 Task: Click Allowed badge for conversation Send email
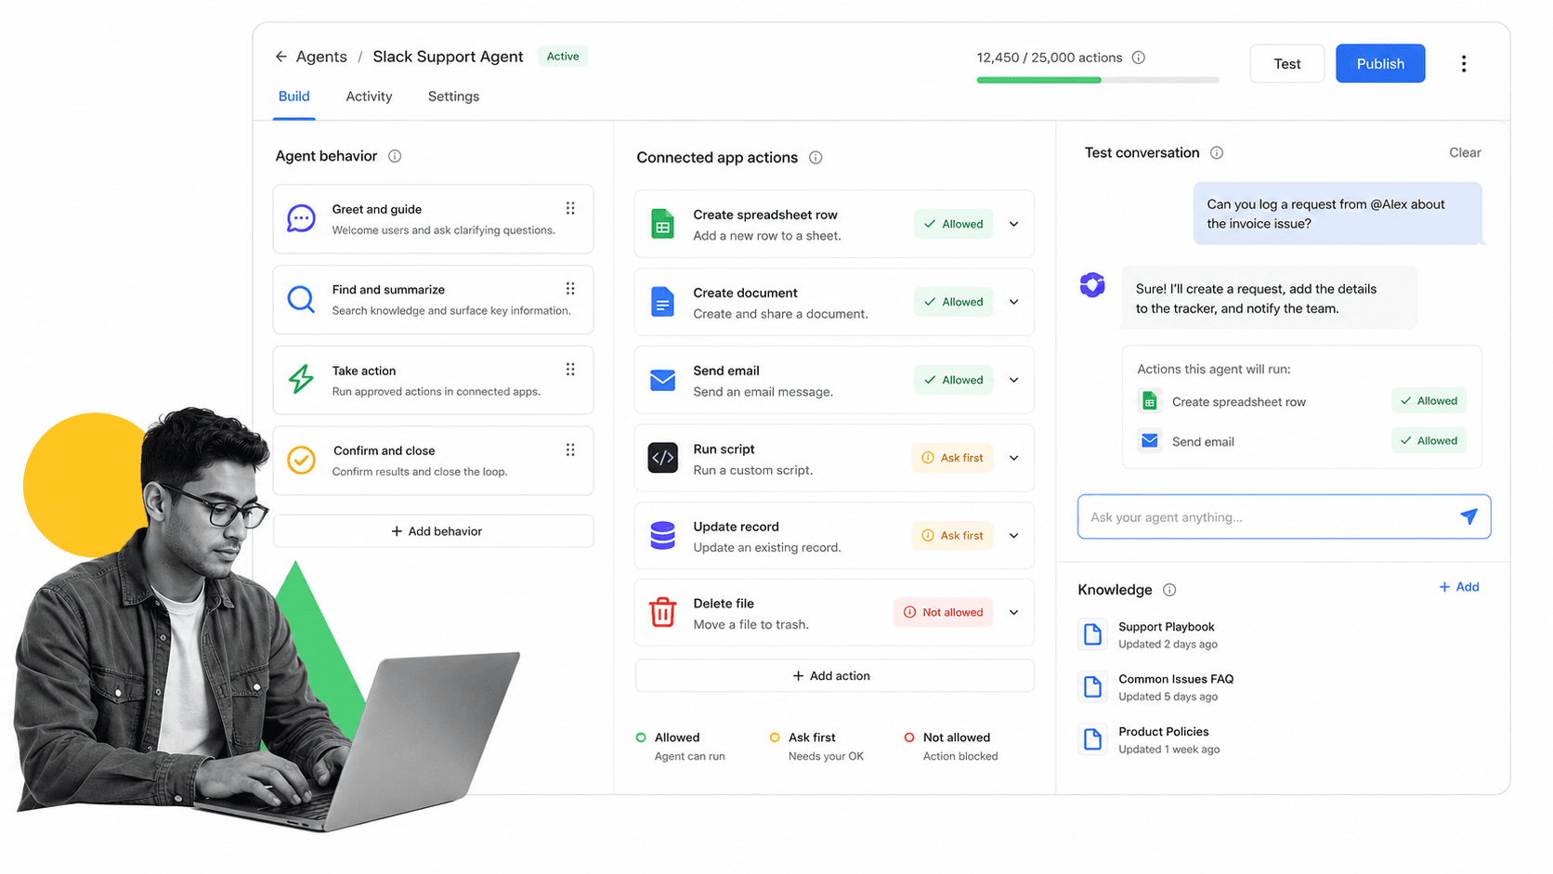[x=1429, y=441]
